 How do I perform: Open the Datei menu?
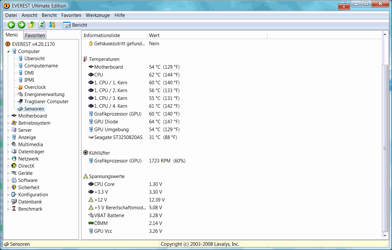tap(11, 15)
